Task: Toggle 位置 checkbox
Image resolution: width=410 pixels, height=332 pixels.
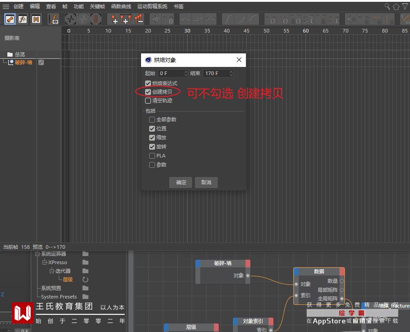Action: (152, 128)
